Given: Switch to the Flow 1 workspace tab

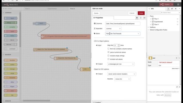Looking at the screenshot, I should click(35, 9).
